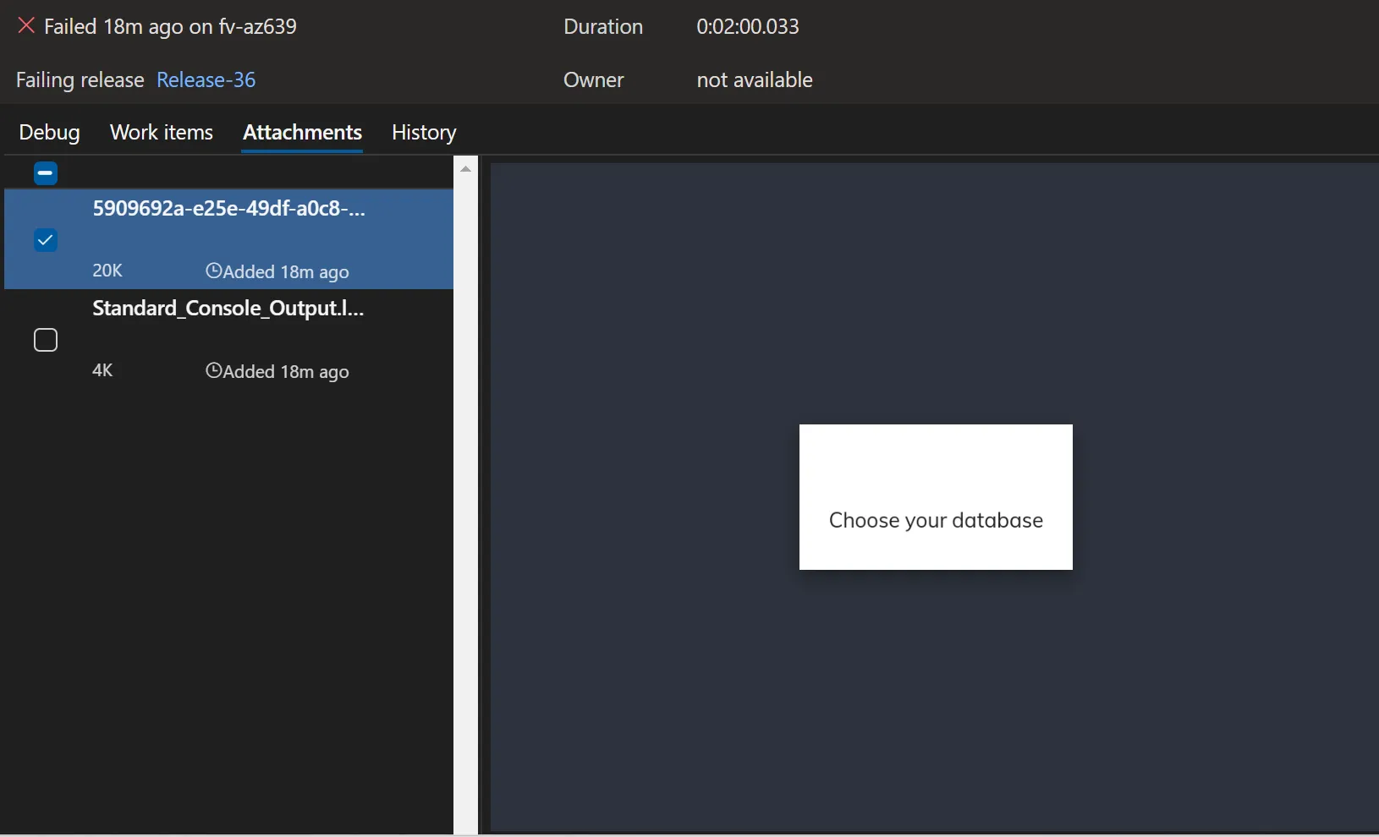Uncheck the 5909692a-e25e attachment checkbox
The image size is (1379, 837).
(46, 240)
